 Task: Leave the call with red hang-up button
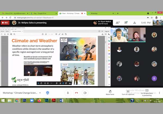tap(76, 93)
